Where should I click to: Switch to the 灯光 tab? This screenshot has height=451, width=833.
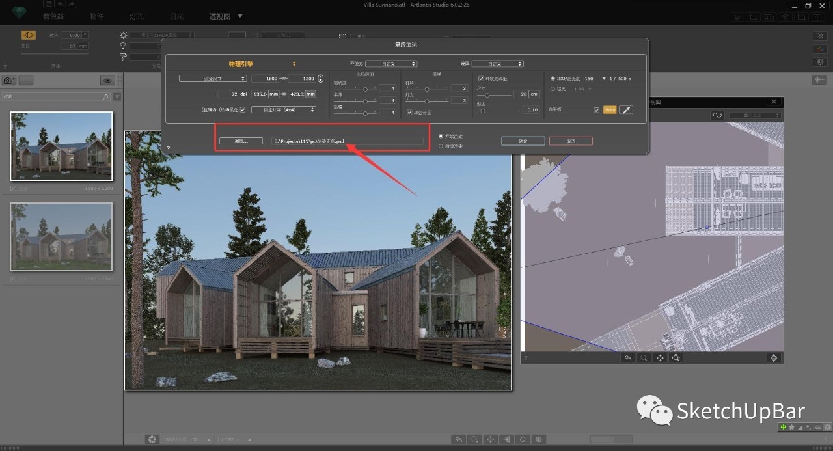pos(137,16)
